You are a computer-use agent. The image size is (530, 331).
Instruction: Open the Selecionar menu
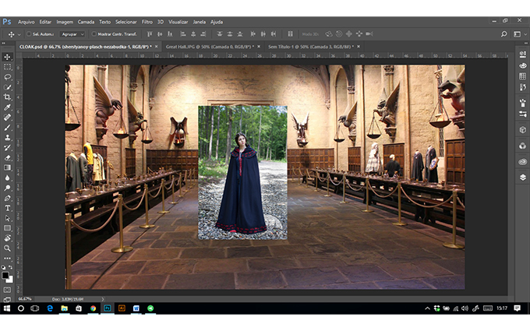125,22
